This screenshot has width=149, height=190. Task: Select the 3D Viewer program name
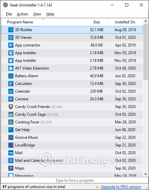(23, 37)
